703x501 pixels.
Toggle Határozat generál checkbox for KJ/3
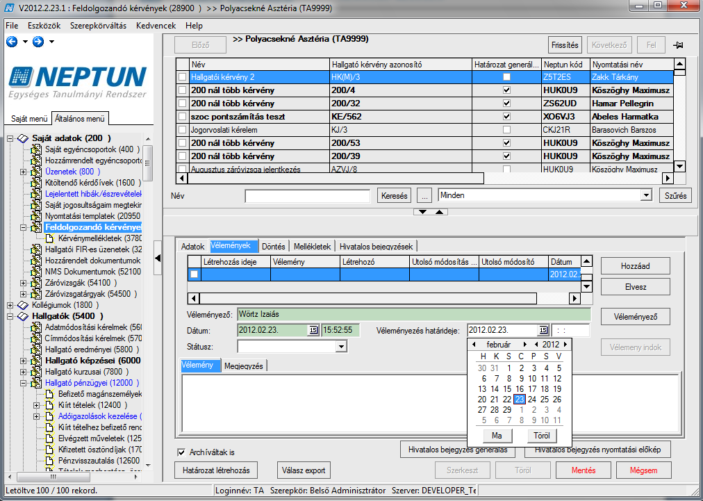(x=506, y=130)
